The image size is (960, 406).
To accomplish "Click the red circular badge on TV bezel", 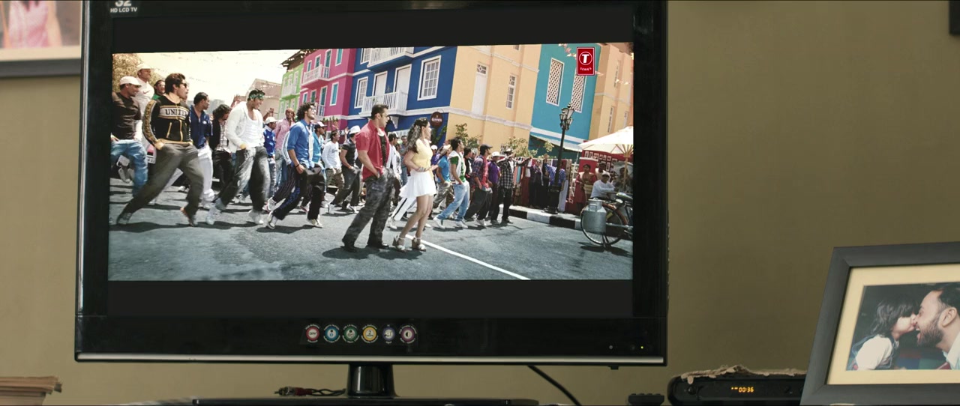I will pyautogui.click(x=313, y=333).
